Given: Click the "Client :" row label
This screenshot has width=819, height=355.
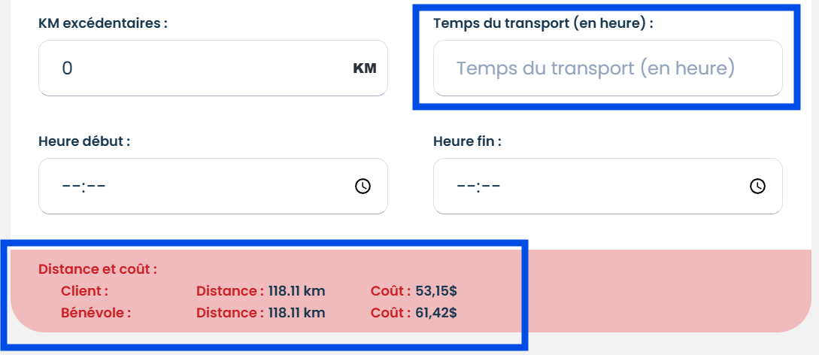Looking at the screenshot, I should point(84,290).
